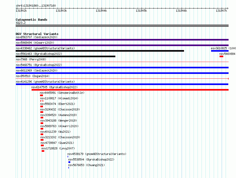236x178 pixels.
Task: Click the black bar of nsv5561463
Action: coord(65,56)
